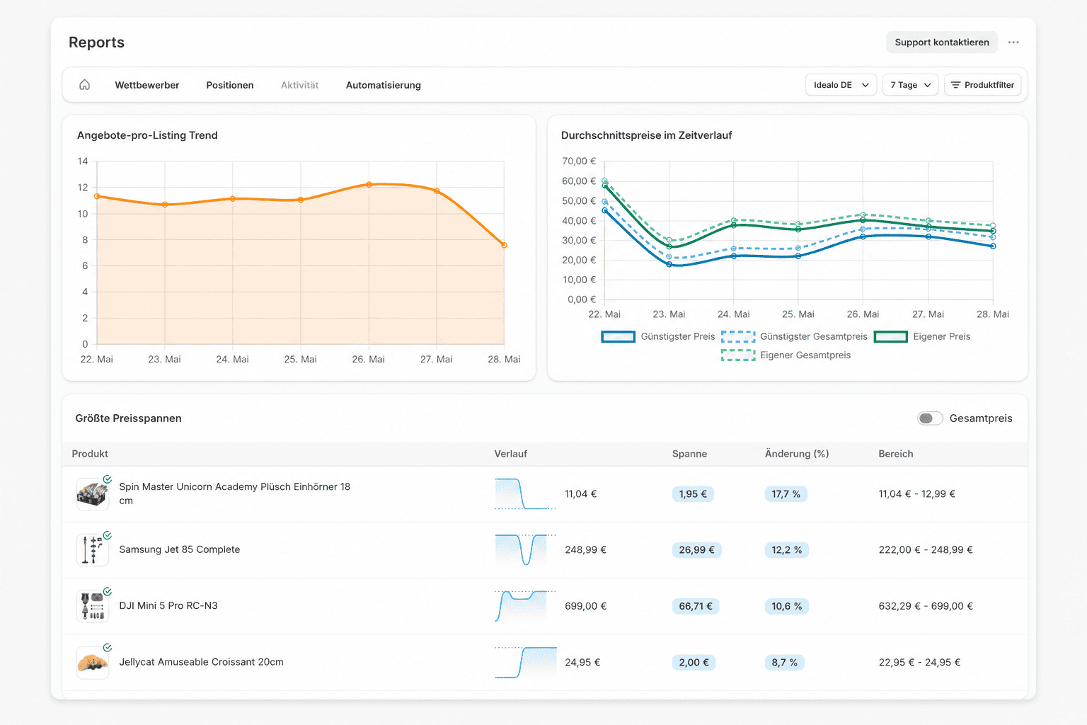
Task: Toggle the Eigener Preis legend swatch
Action: 891,336
